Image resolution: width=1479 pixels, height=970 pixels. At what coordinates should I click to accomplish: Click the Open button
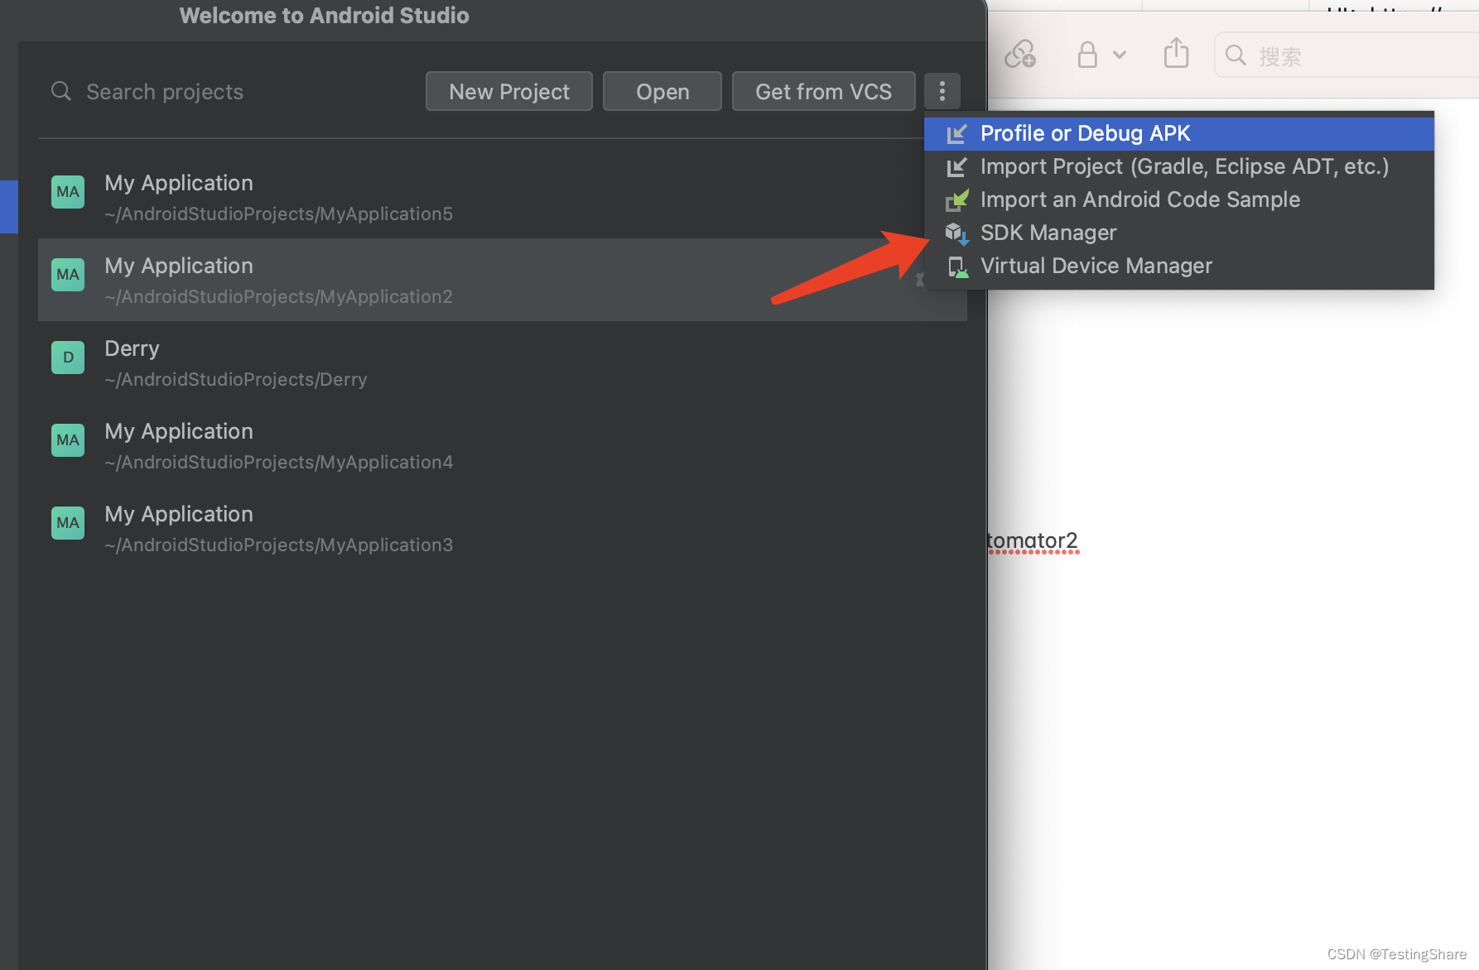pyautogui.click(x=662, y=91)
